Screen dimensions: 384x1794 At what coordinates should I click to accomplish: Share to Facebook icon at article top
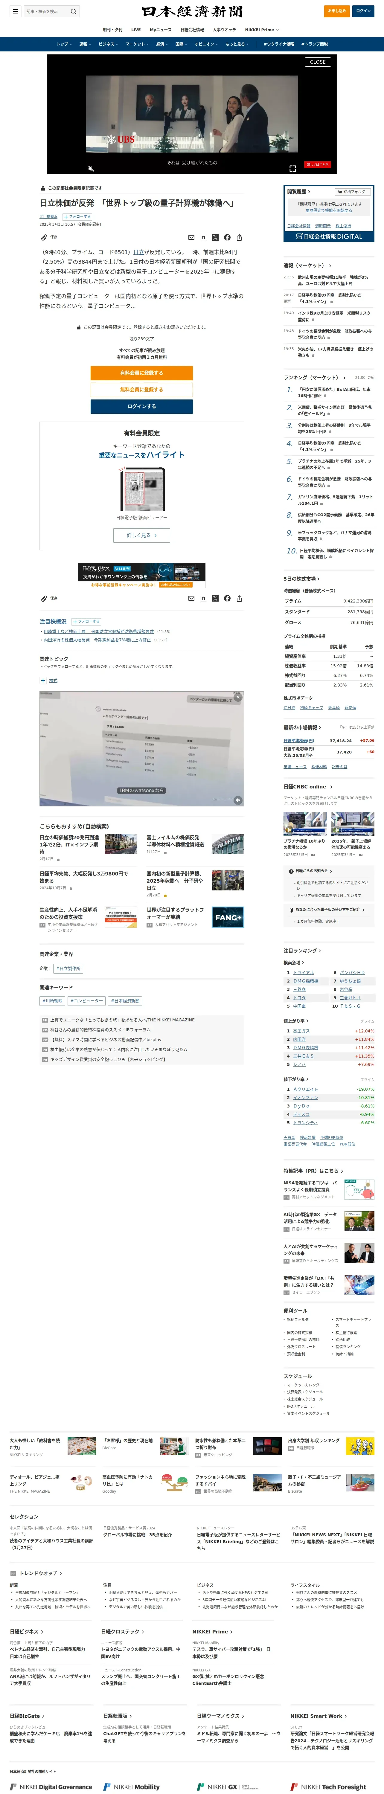coord(227,237)
